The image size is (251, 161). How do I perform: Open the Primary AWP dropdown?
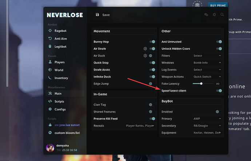coord(207,119)
